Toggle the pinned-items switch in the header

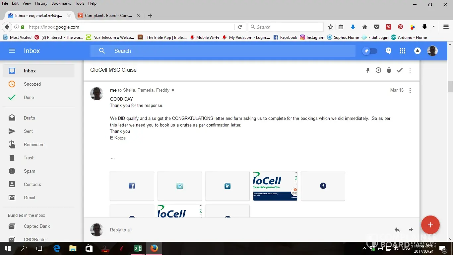tap(370, 51)
